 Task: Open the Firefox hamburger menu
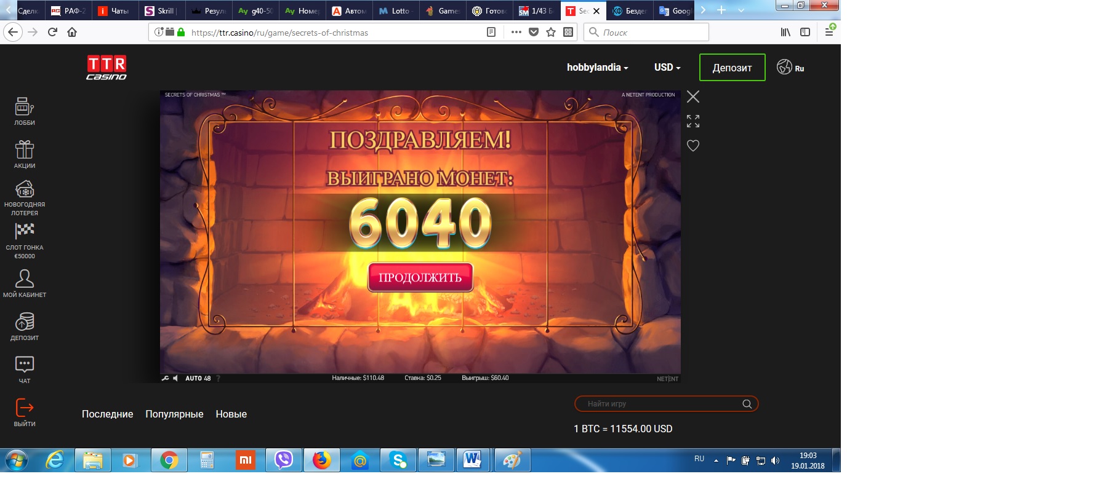pyautogui.click(x=829, y=32)
